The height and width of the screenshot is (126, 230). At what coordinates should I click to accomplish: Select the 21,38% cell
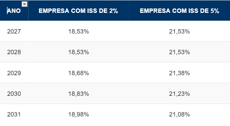coord(180,73)
